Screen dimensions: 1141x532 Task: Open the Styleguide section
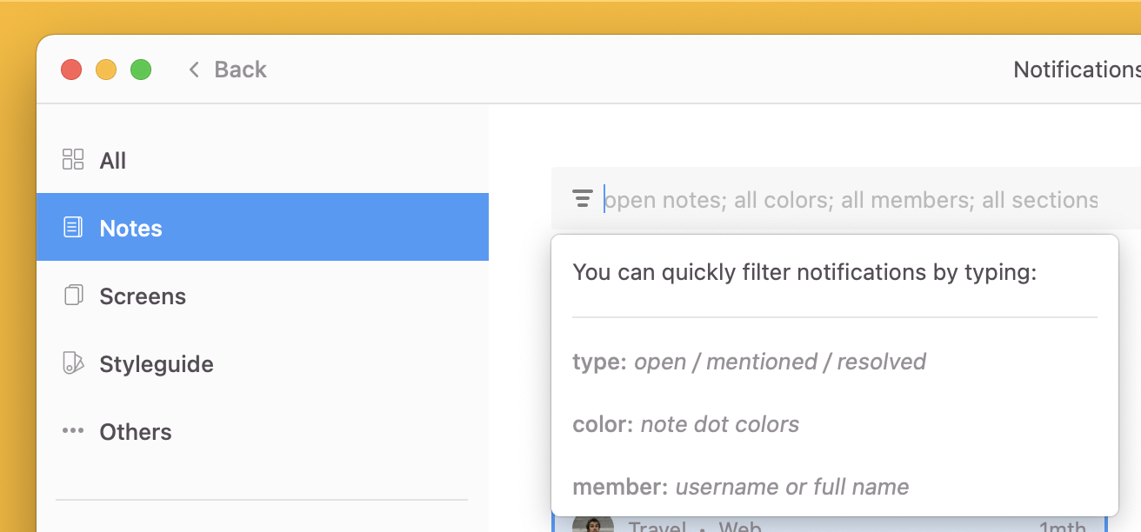click(157, 364)
